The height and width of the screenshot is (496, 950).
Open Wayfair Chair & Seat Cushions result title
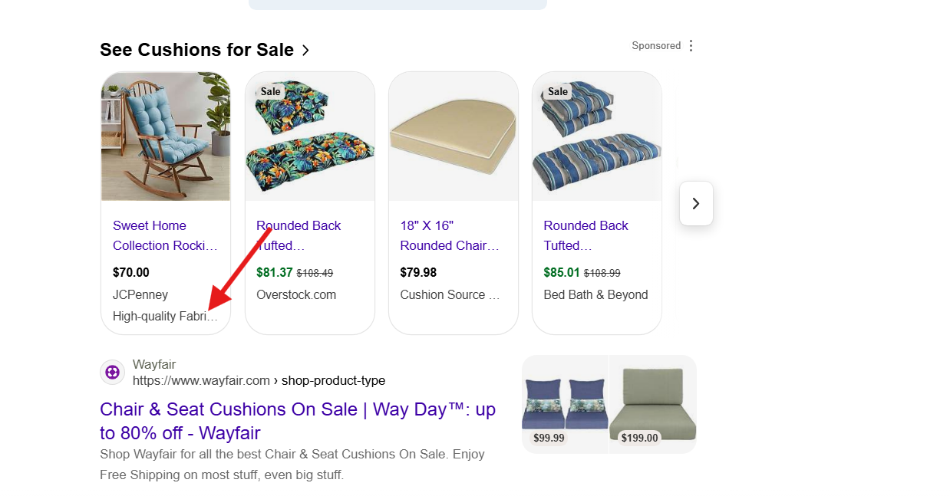pos(298,421)
